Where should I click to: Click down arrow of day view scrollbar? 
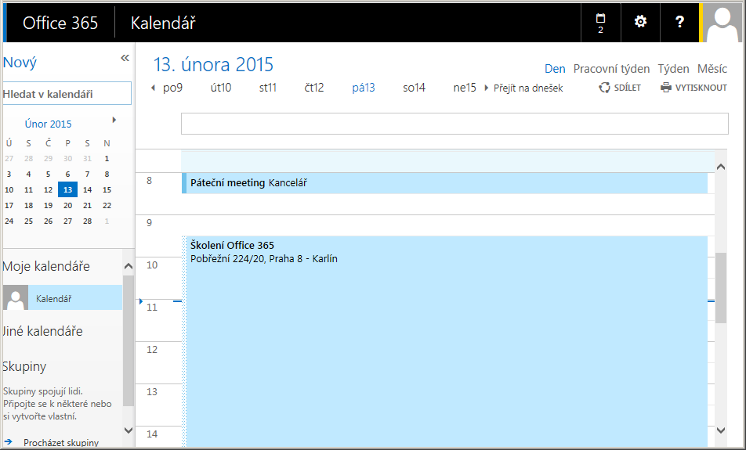721,430
